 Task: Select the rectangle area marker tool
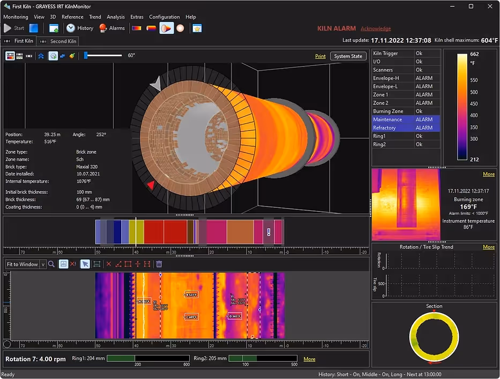[128, 264]
